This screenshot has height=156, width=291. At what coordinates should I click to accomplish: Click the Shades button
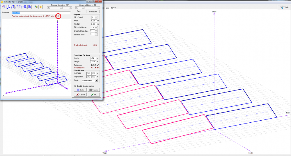[94, 90]
